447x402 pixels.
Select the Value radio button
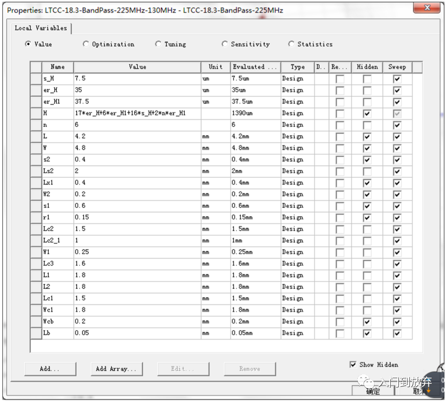[x=28, y=44]
